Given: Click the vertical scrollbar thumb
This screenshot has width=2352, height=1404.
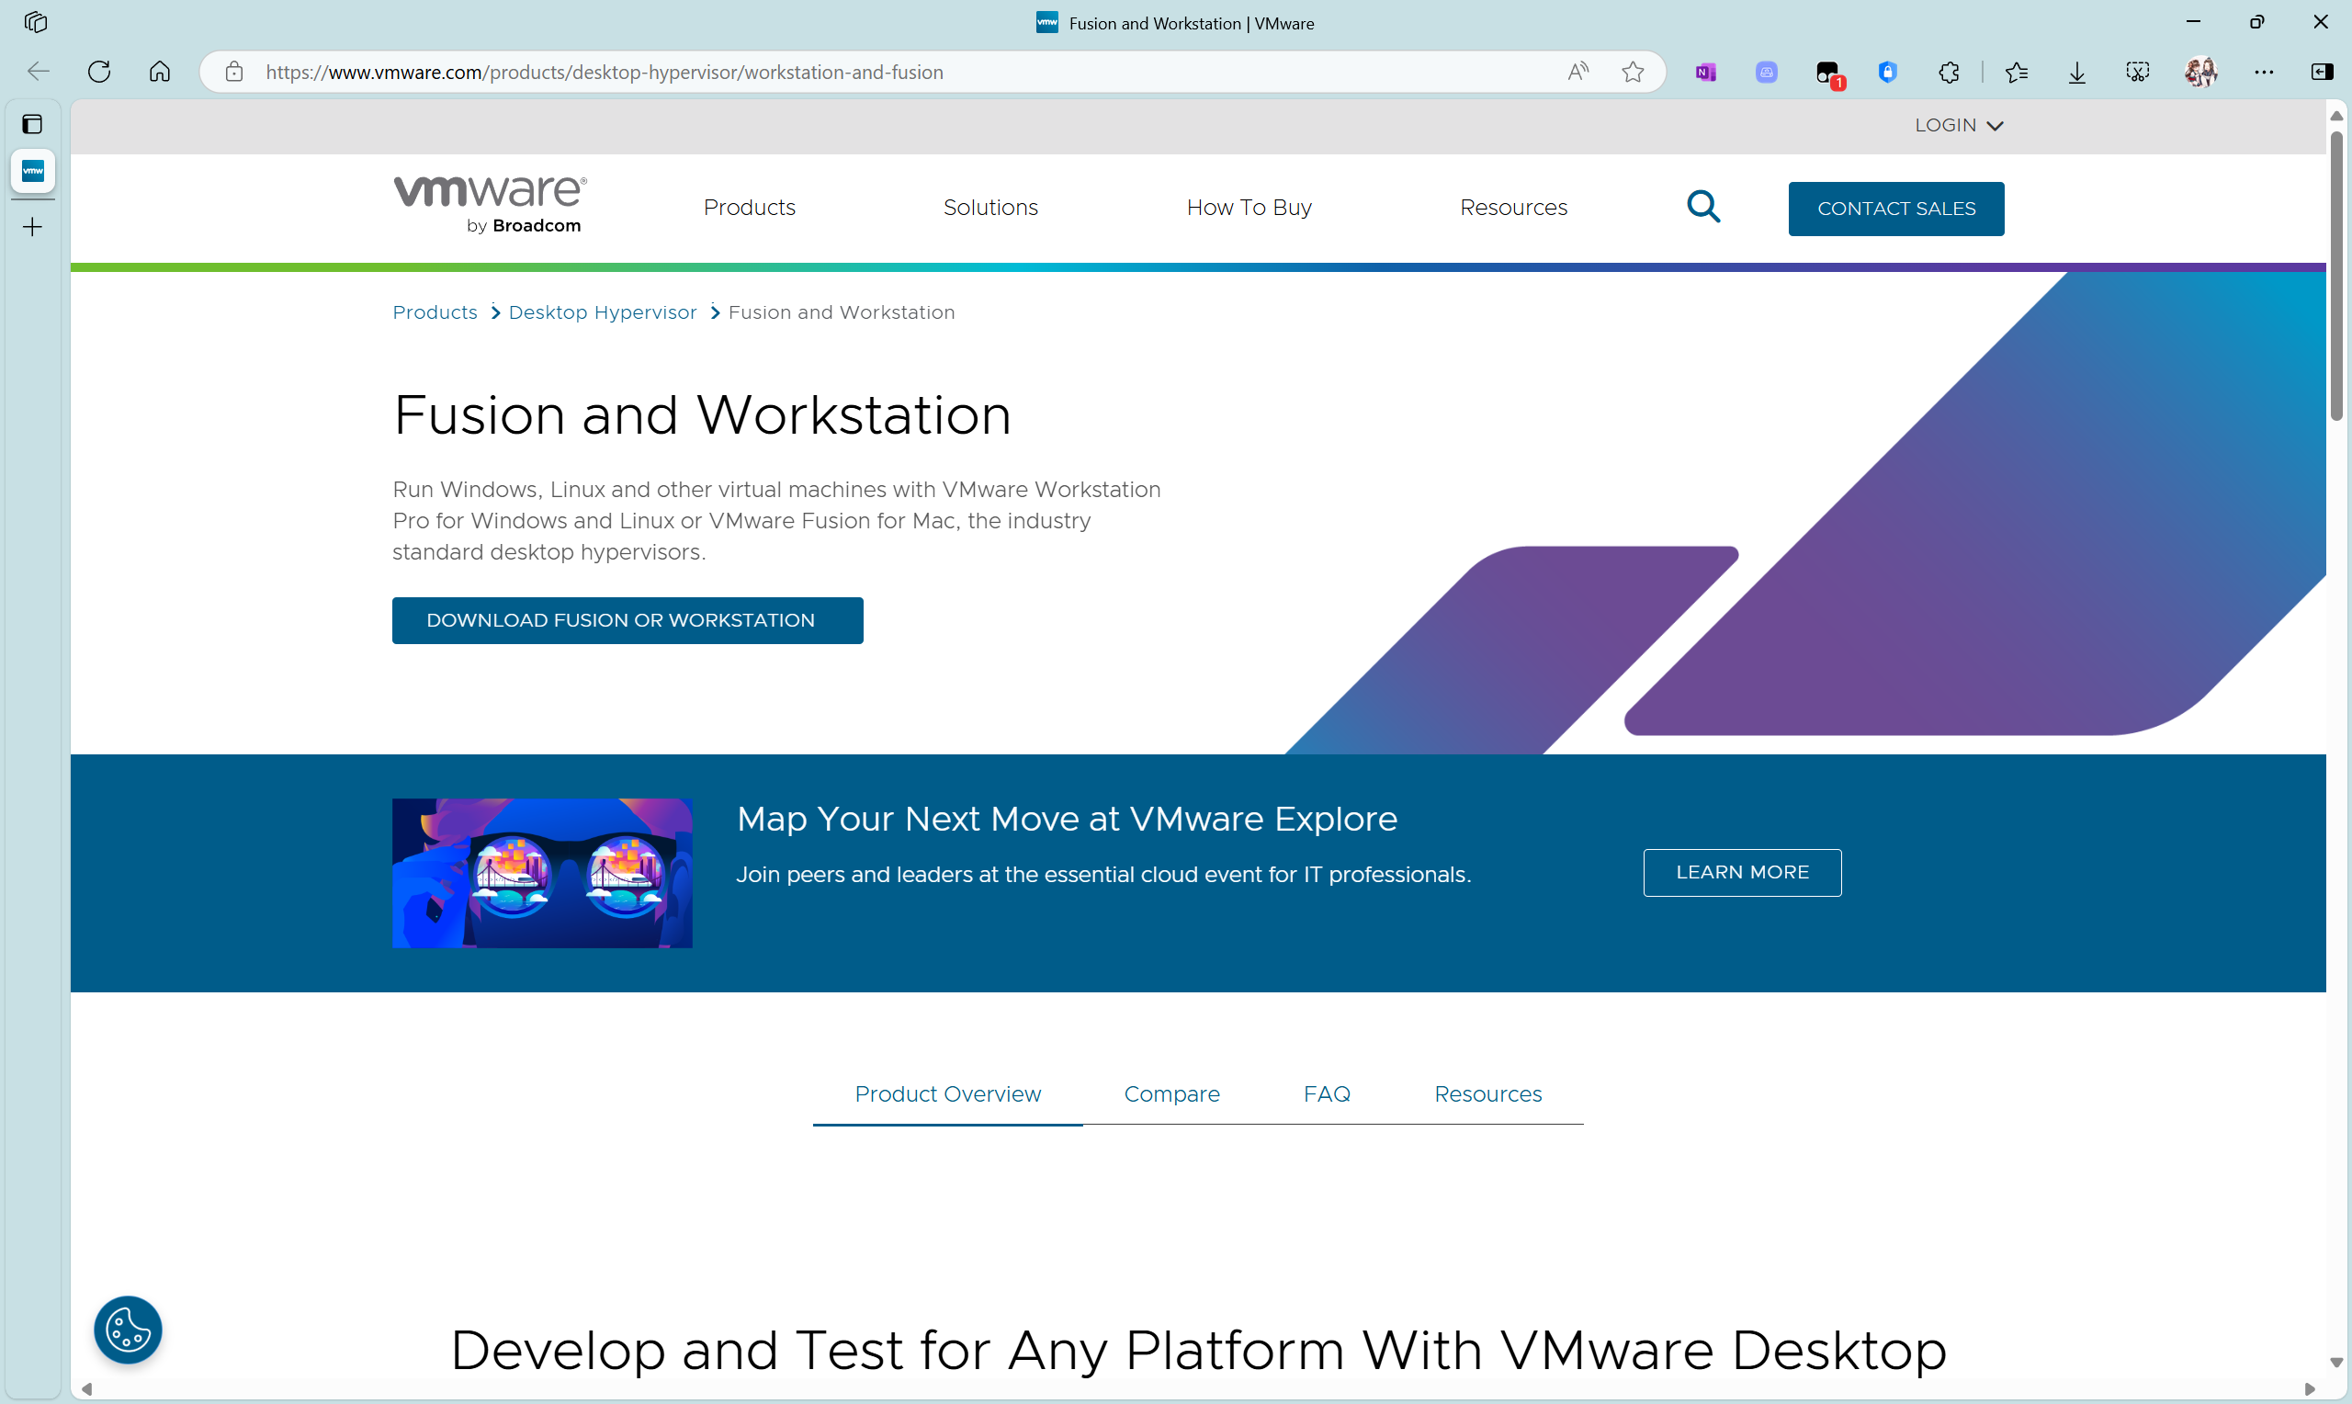Looking at the screenshot, I should (2336, 275).
